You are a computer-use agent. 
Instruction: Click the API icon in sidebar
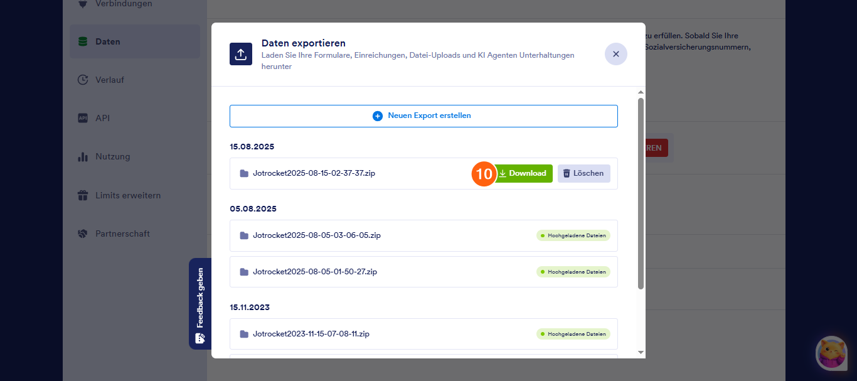pyautogui.click(x=82, y=118)
